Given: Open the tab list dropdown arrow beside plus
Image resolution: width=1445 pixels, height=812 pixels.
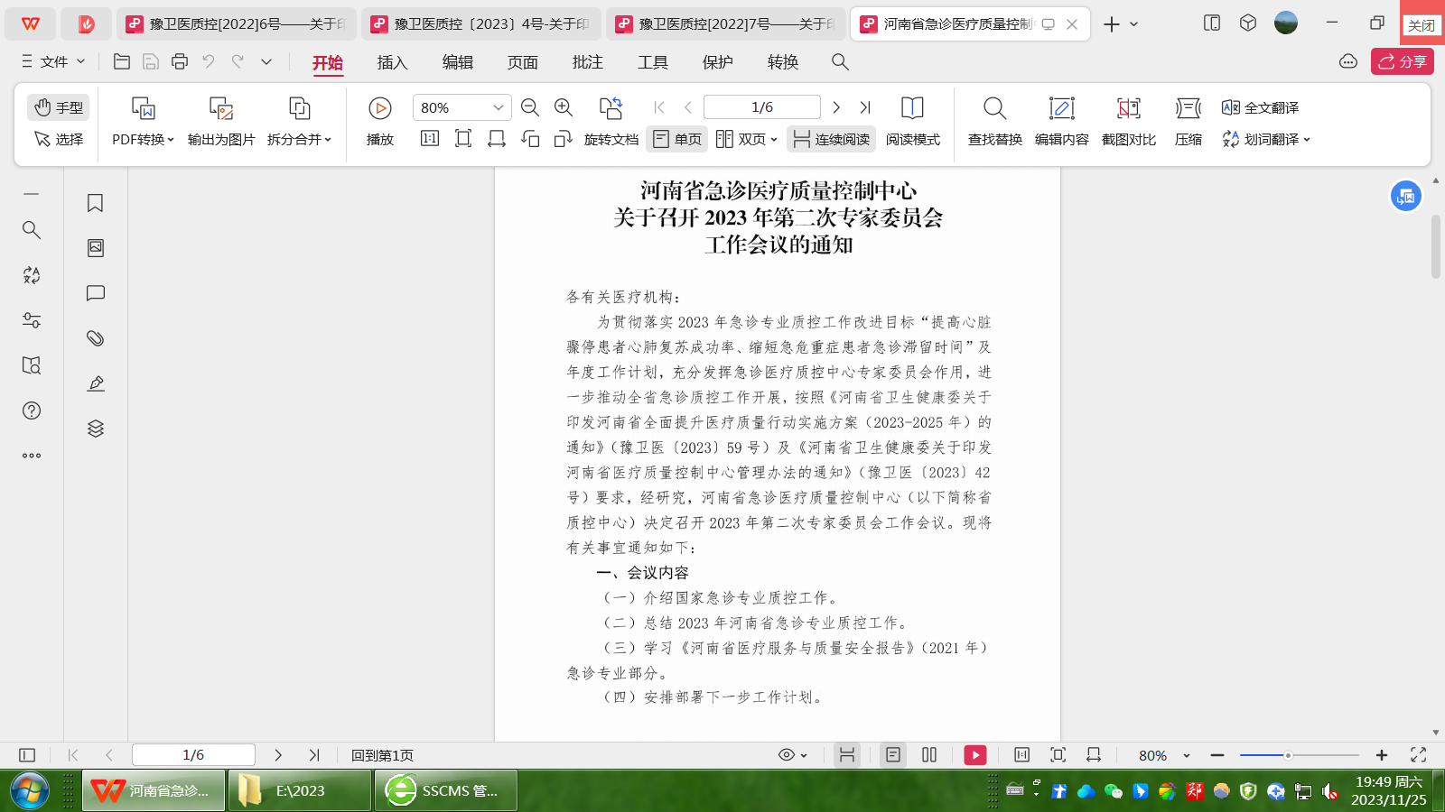Looking at the screenshot, I should click(x=1134, y=24).
